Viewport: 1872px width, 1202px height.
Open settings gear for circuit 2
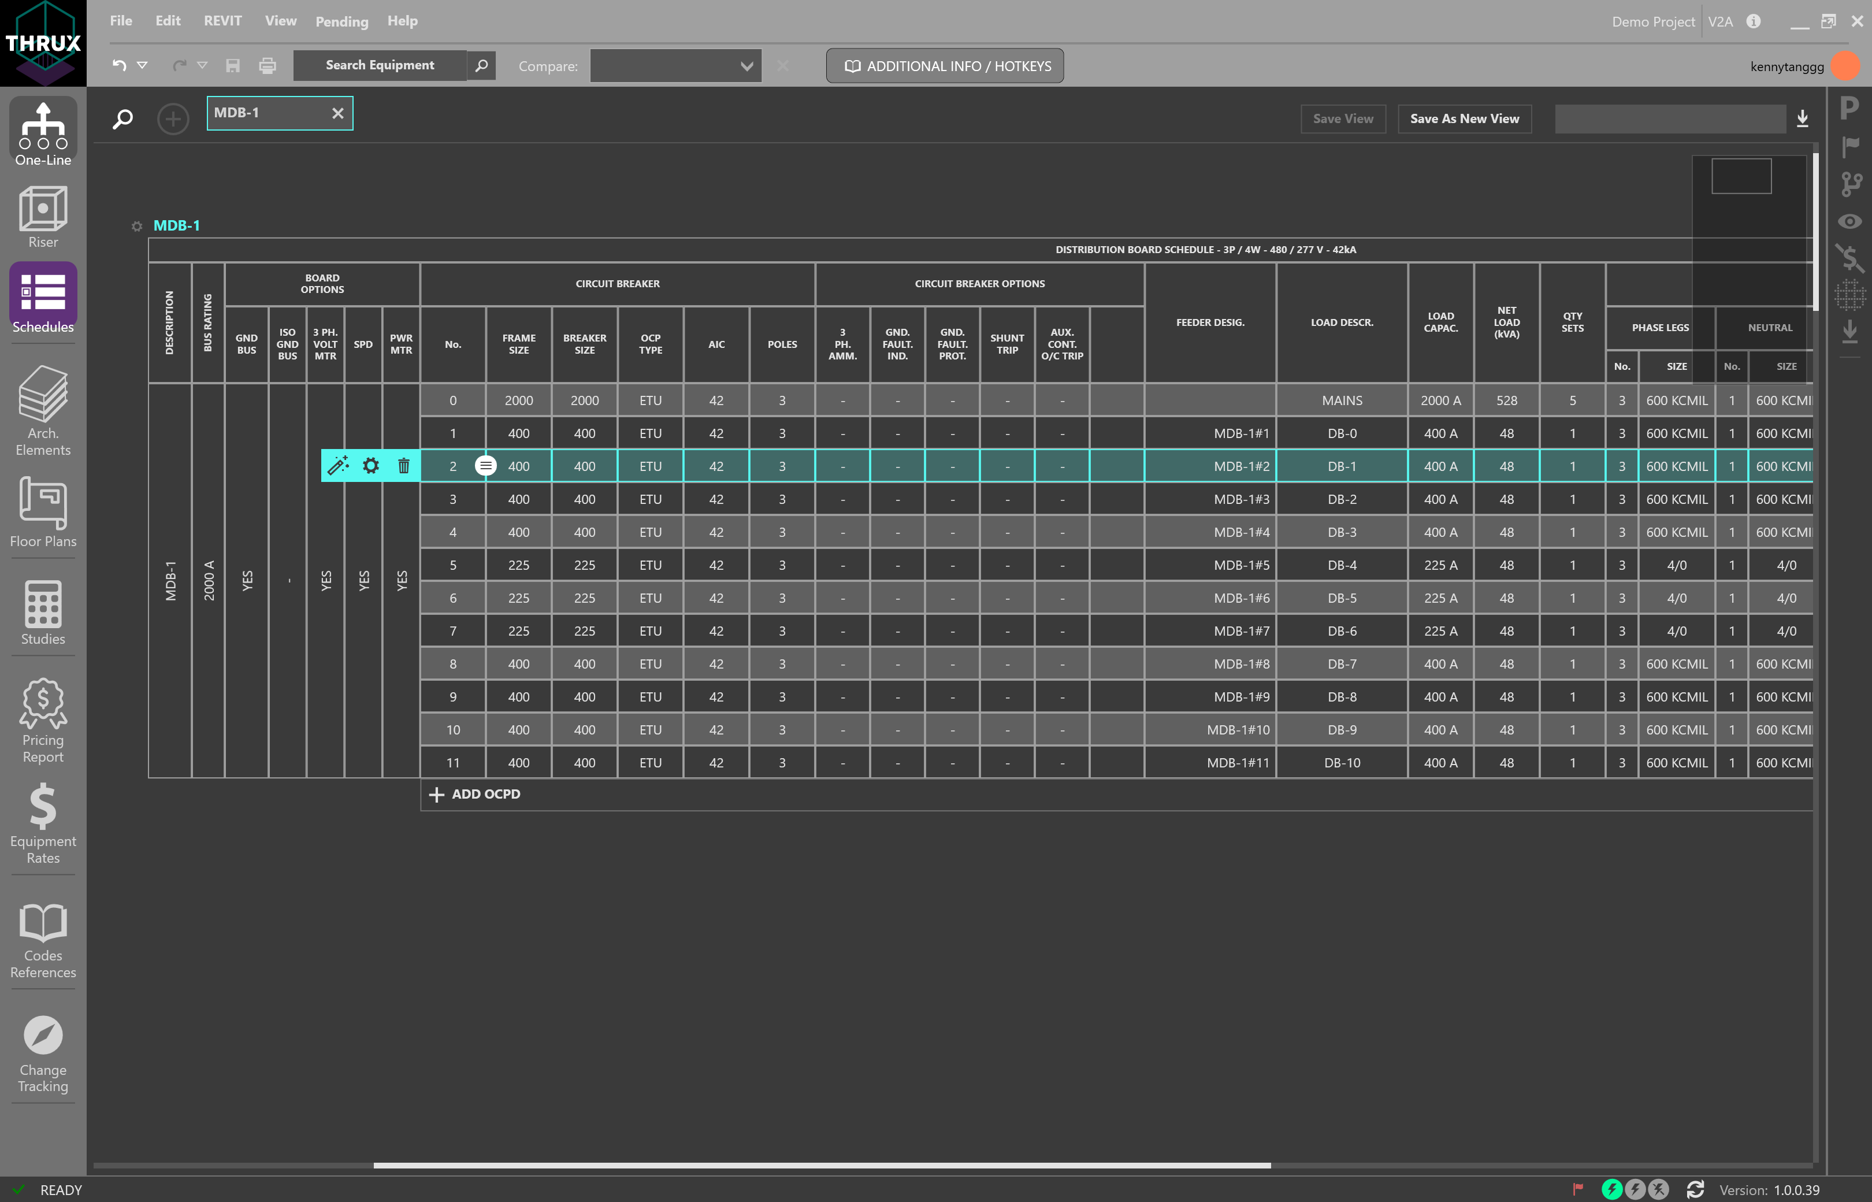pyautogui.click(x=371, y=466)
